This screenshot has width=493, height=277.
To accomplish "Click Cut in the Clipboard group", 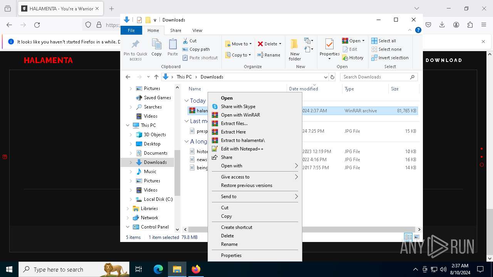I will (189, 41).
